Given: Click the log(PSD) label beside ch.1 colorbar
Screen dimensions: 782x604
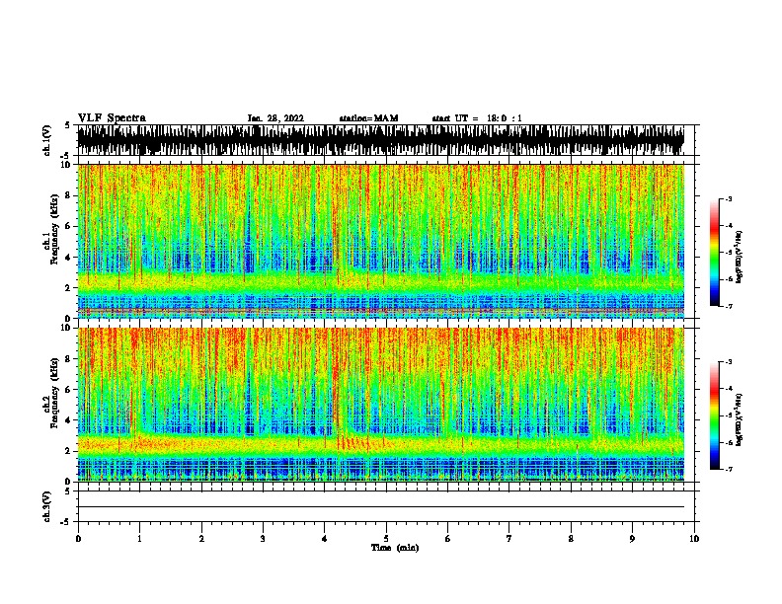Looking at the screenshot, I should pyautogui.click(x=739, y=257).
